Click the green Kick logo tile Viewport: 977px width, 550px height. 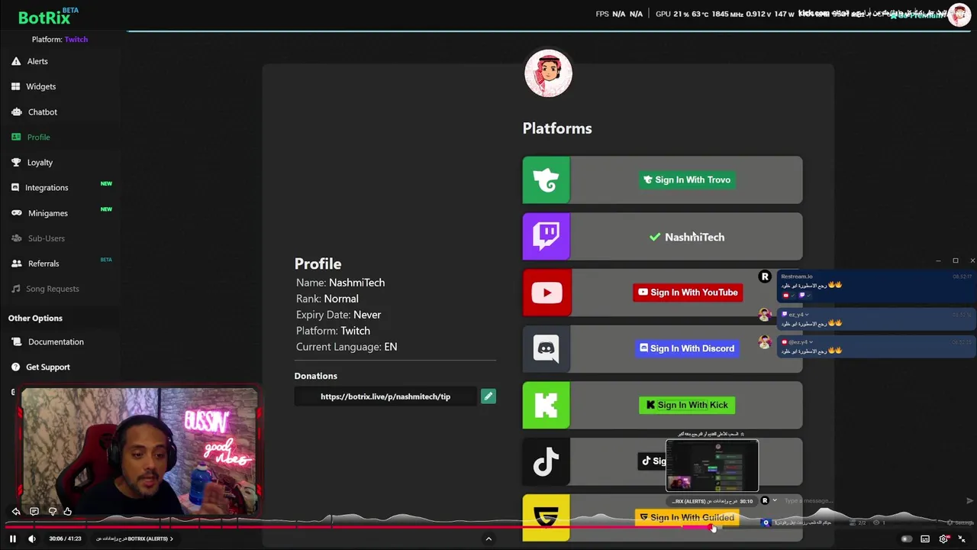pos(546,405)
